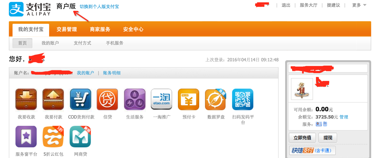376x158 pixels.
Task: Open 预付卡 prepaid card icon
Action: coord(189,99)
